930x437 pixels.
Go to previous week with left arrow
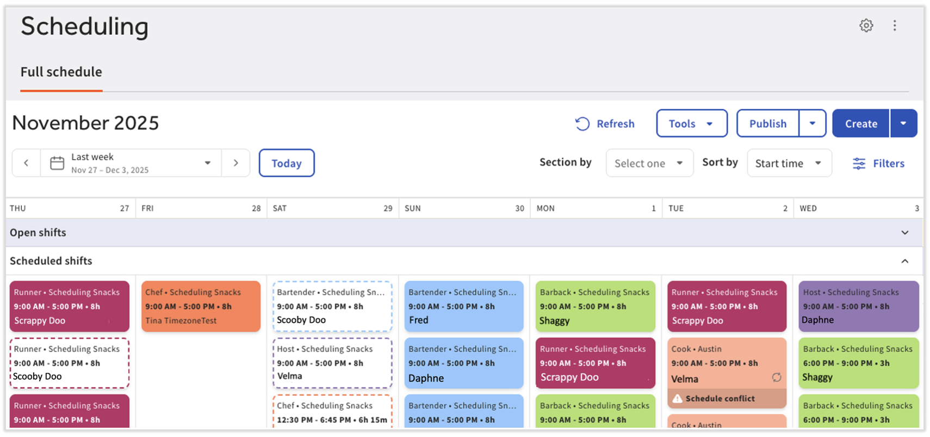[x=26, y=163]
